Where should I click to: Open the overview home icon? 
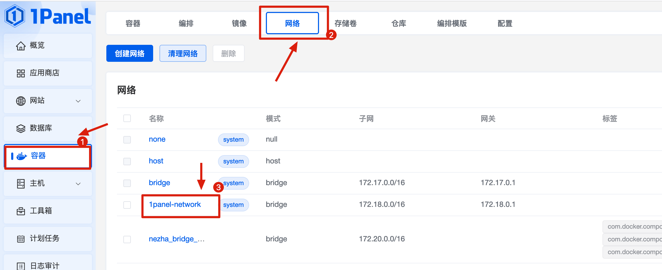[21, 46]
